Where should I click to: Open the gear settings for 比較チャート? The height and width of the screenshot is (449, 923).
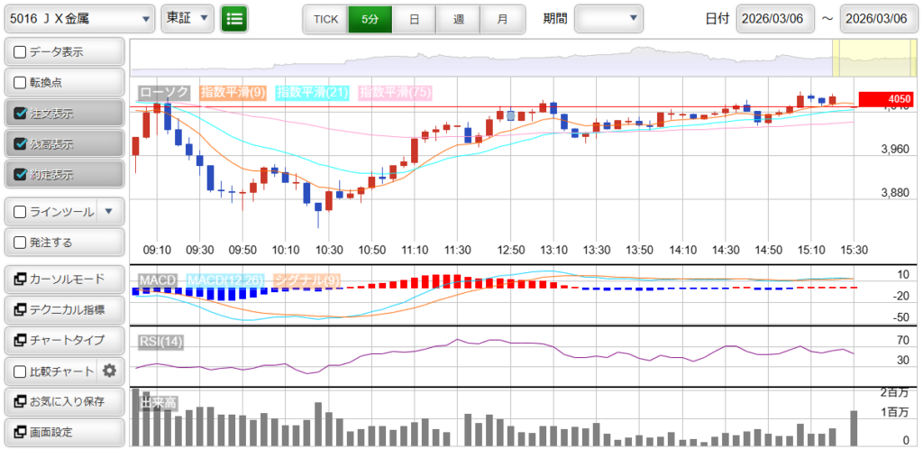(x=110, y=371)
